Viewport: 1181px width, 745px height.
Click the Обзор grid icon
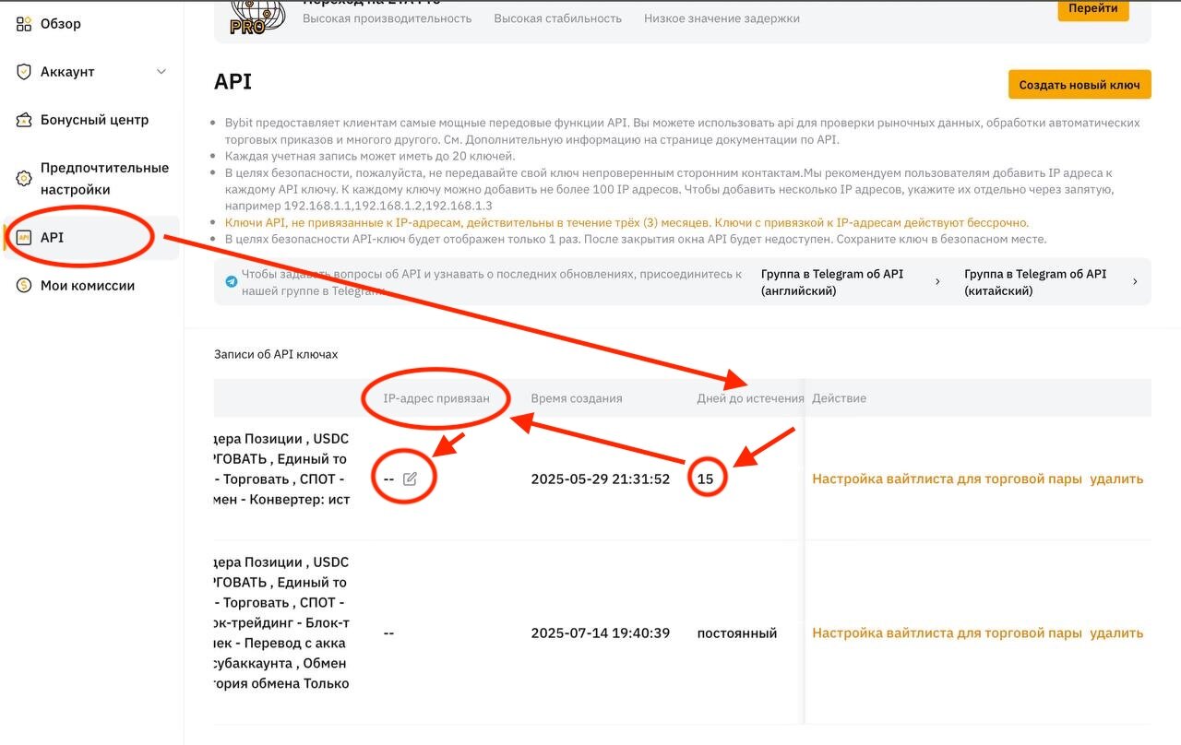pos(24,24)
